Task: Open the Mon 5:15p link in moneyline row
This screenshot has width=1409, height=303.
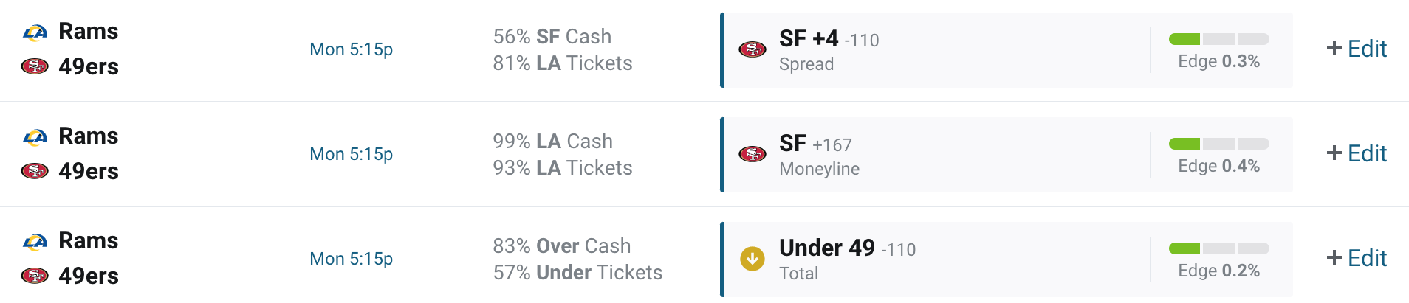Action: [x=351, y=154]
